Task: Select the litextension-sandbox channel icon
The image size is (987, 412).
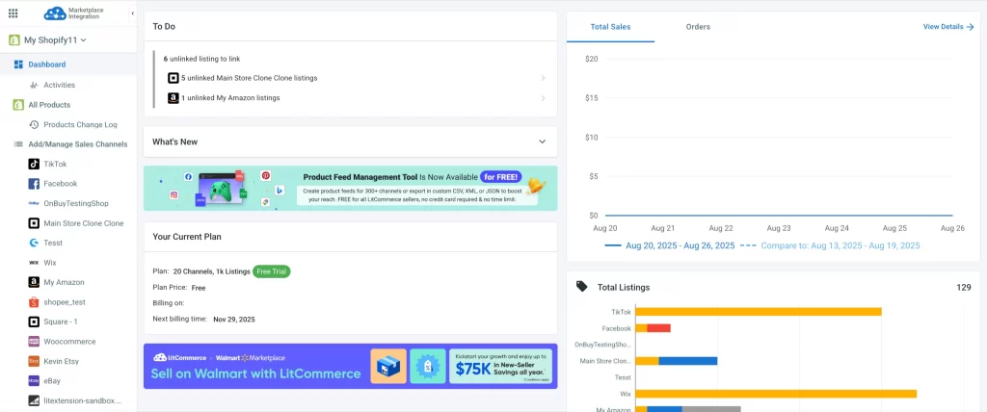Action: [x=34, y=400]
